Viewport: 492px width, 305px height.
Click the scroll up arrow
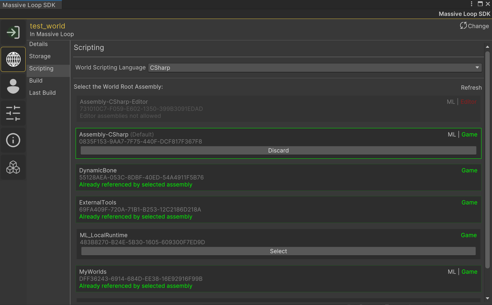(x=488, y=47)
